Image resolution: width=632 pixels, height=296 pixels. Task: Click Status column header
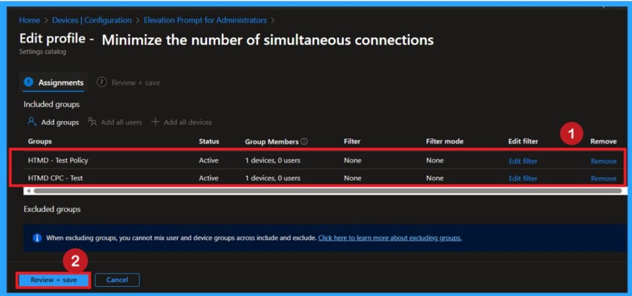click(x=209, y=142)
